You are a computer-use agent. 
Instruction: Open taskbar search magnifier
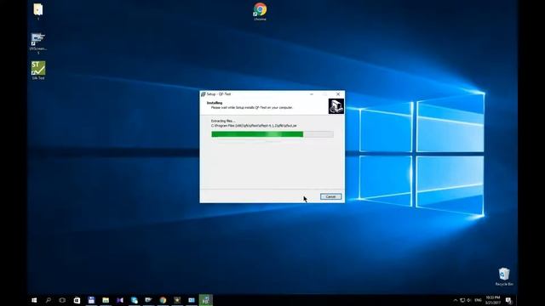pos(49,300)
